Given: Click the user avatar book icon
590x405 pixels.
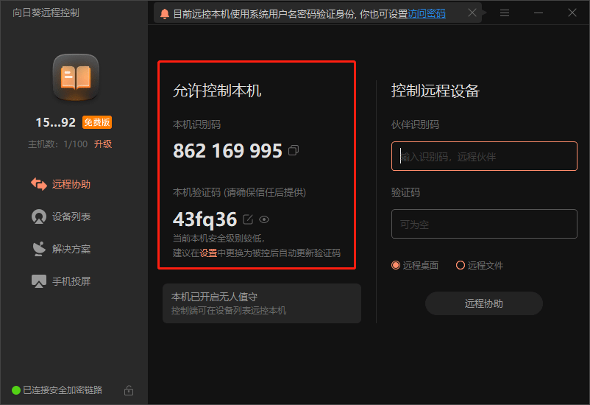Looking at the screenshot, I should pos(75,77).
